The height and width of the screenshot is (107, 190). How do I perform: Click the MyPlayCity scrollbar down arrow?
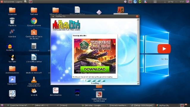(138, 84)
